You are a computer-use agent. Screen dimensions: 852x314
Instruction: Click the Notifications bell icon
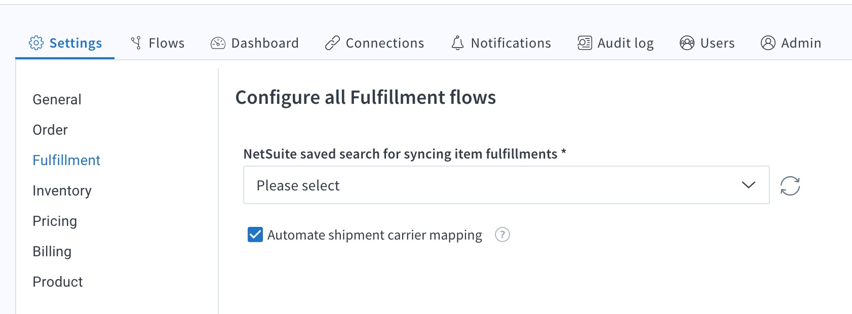457,43
